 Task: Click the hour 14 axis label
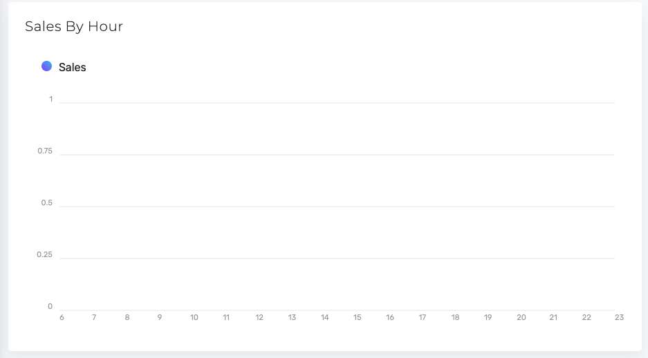[325, 317]
